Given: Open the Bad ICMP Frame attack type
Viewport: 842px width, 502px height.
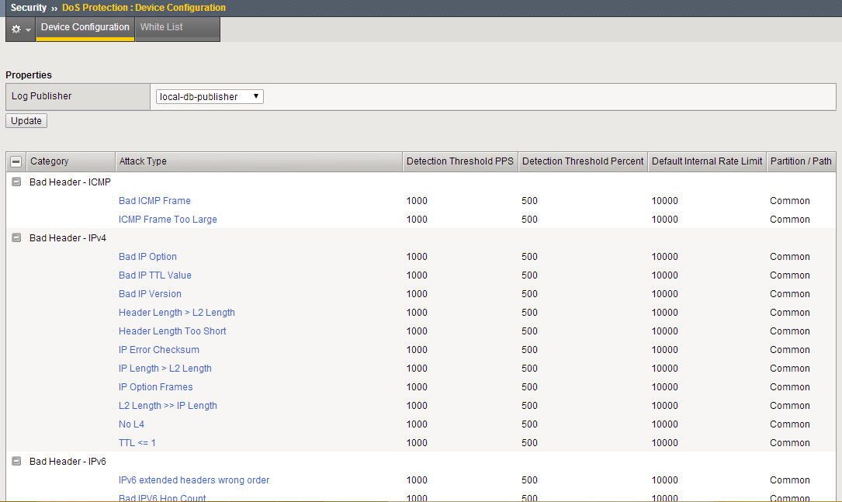Looking at the screenshot, I should pos(154,201).
